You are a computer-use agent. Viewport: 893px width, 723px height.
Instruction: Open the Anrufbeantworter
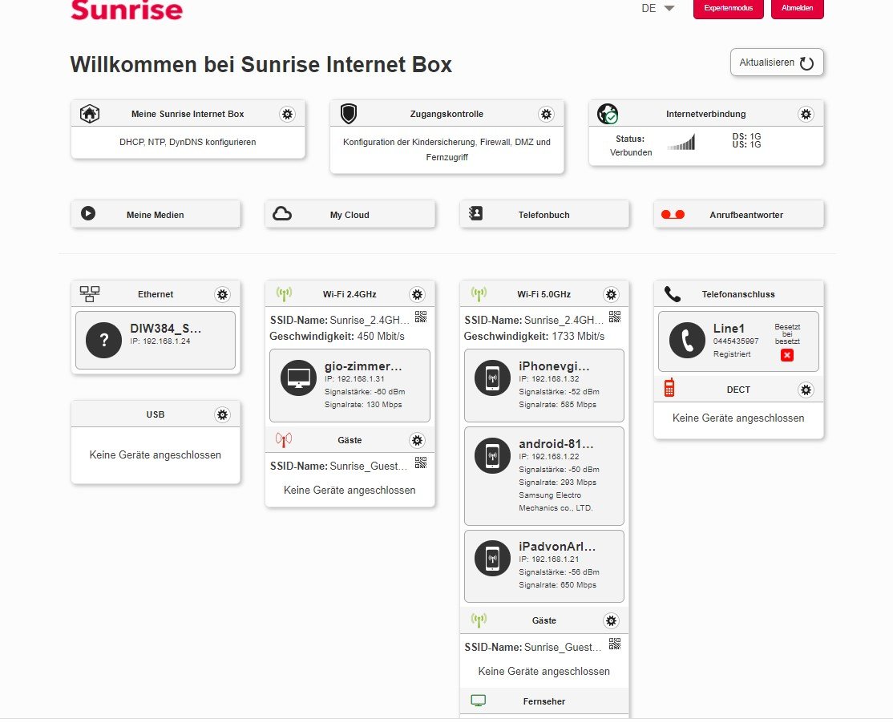coord(738,215)
